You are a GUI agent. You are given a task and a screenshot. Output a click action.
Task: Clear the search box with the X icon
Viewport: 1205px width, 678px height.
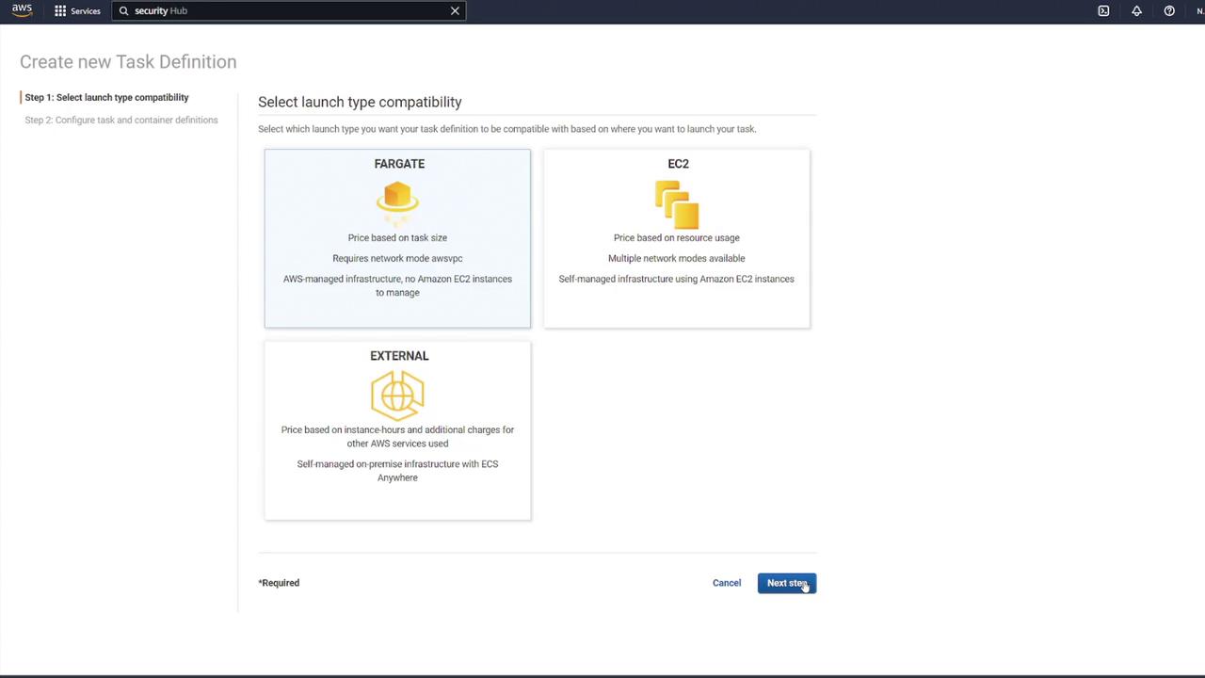coord(455,11)
